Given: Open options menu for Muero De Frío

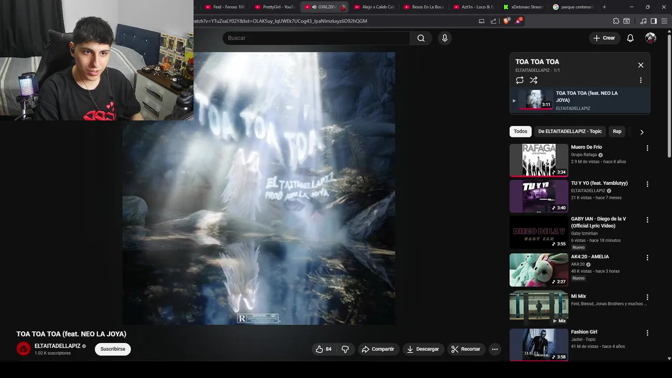Looking at the screenshot, I should click(x=647, y=148).
